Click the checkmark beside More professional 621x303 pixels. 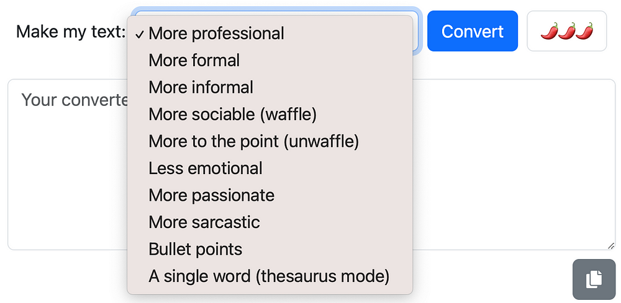point(140,33)
